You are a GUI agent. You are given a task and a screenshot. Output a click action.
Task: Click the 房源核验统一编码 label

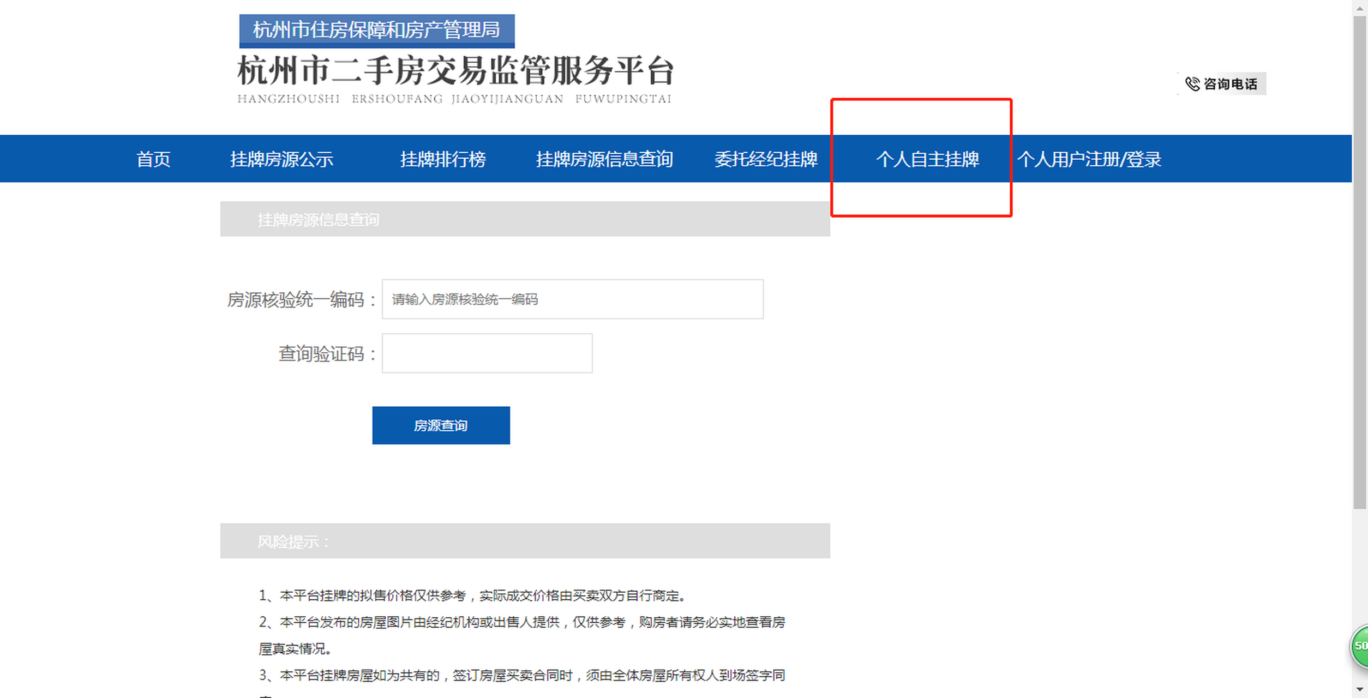pyautogui.click(x=302, y=300)
